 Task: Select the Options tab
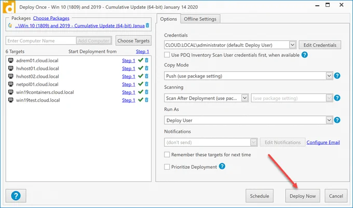tap(168, 19)
